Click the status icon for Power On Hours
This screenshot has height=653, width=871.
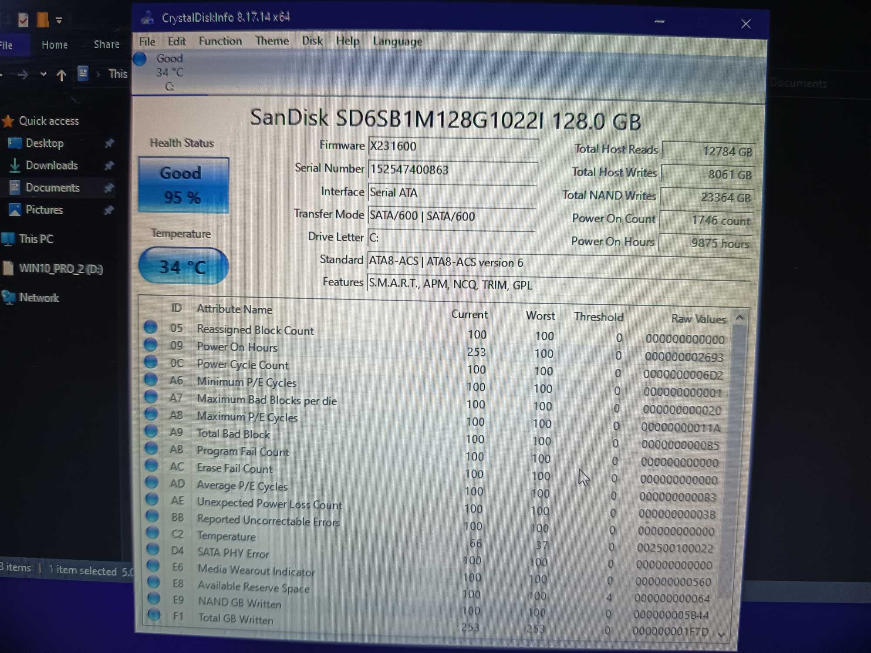point(151,344)
